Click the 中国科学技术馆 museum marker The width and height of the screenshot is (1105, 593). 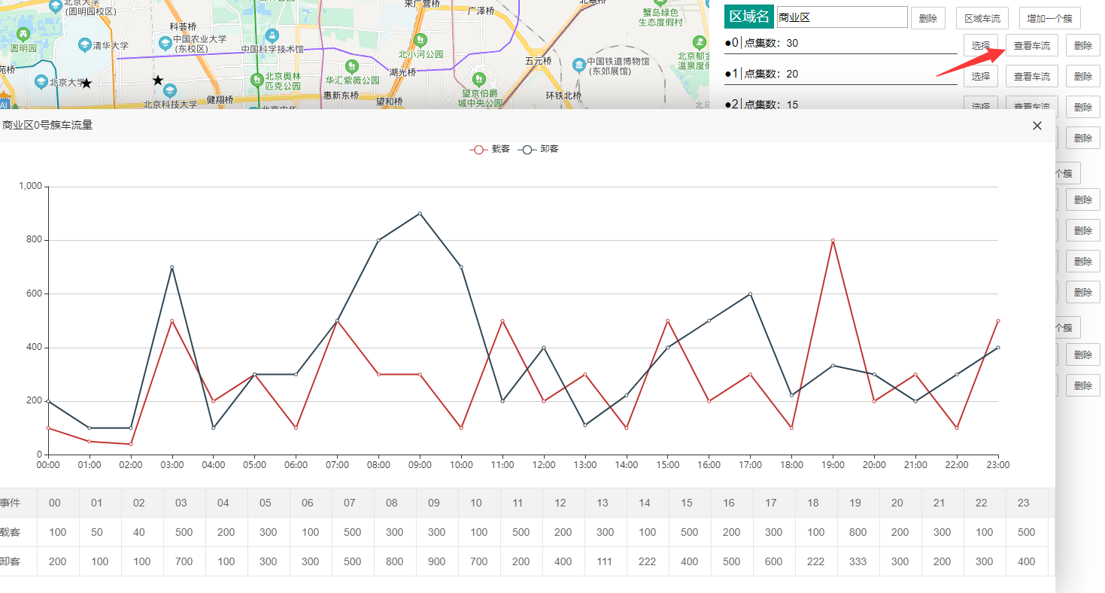272,36
